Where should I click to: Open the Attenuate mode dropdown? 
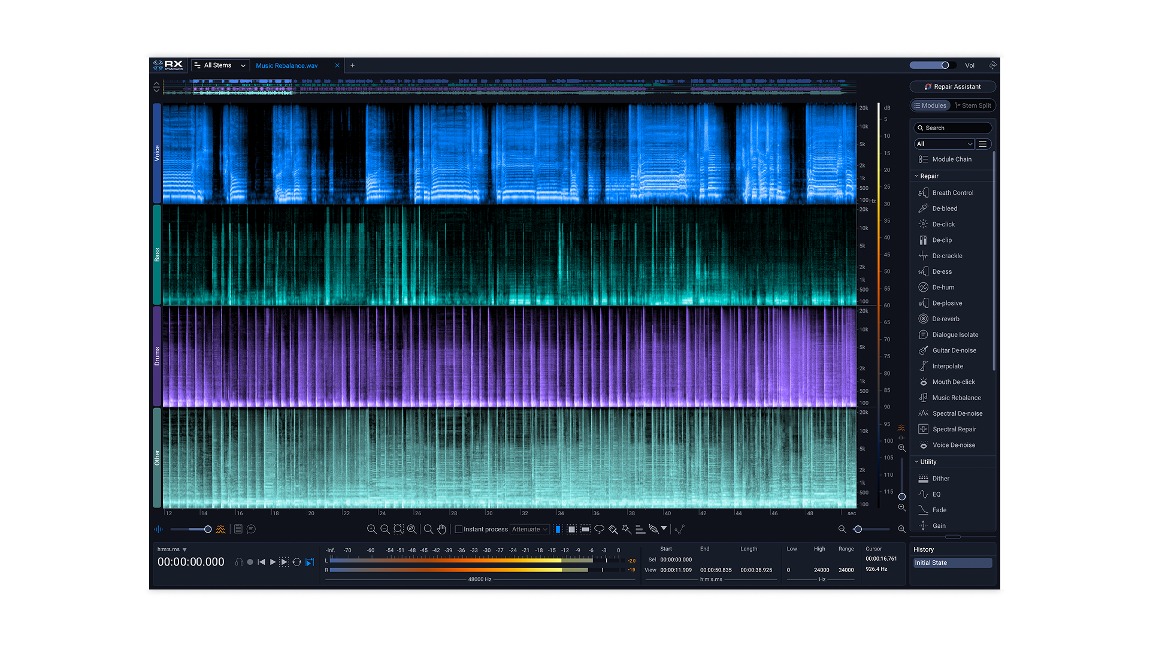[x=529, y=530]
